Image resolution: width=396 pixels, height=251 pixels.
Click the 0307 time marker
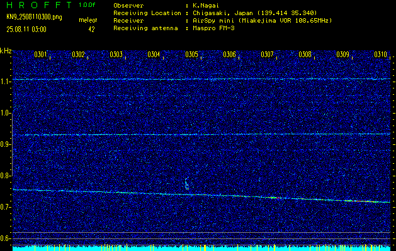click(x=267, y=55)
